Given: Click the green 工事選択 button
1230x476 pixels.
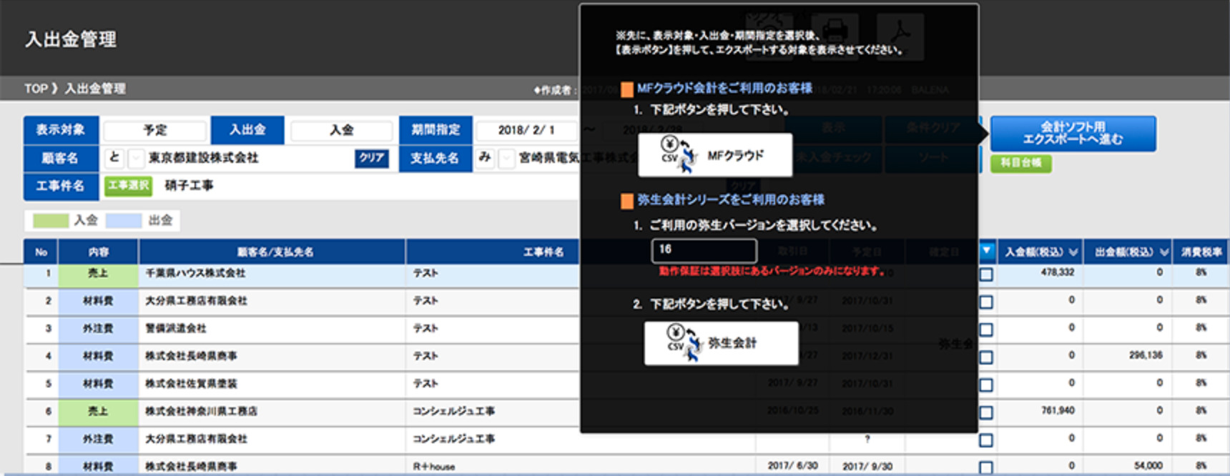Looking at the screenshot, I should coord(129,186).
